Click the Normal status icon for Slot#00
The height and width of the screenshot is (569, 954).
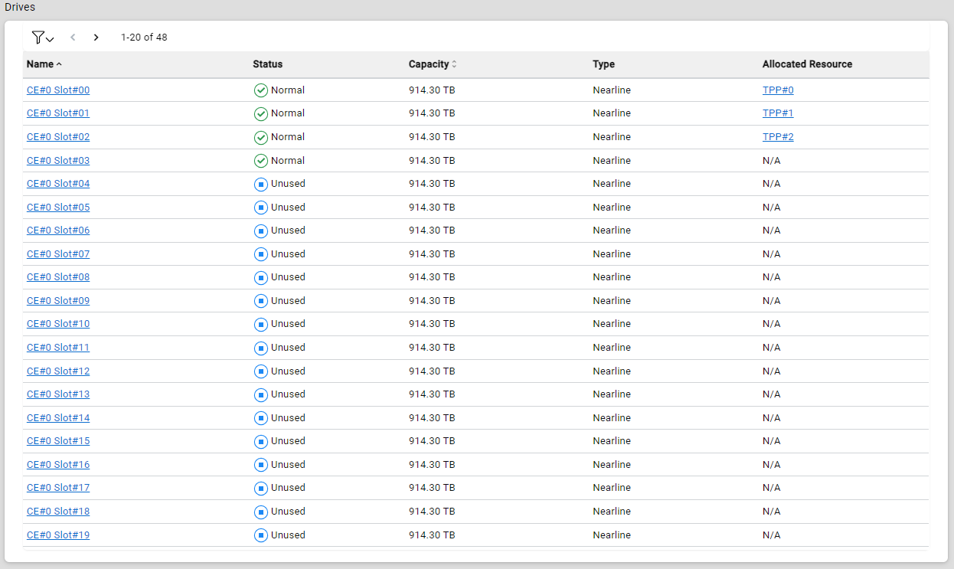pos(260,90)
